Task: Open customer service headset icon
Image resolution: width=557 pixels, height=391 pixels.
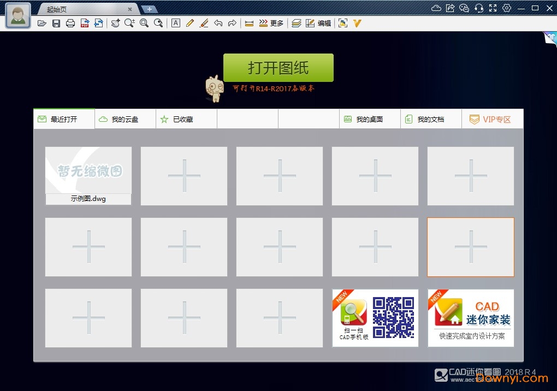Action: pyautogui.click(x=479, y=8)
